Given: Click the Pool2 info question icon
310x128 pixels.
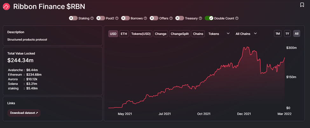Looking at the screenshot, I should (117, 18).
